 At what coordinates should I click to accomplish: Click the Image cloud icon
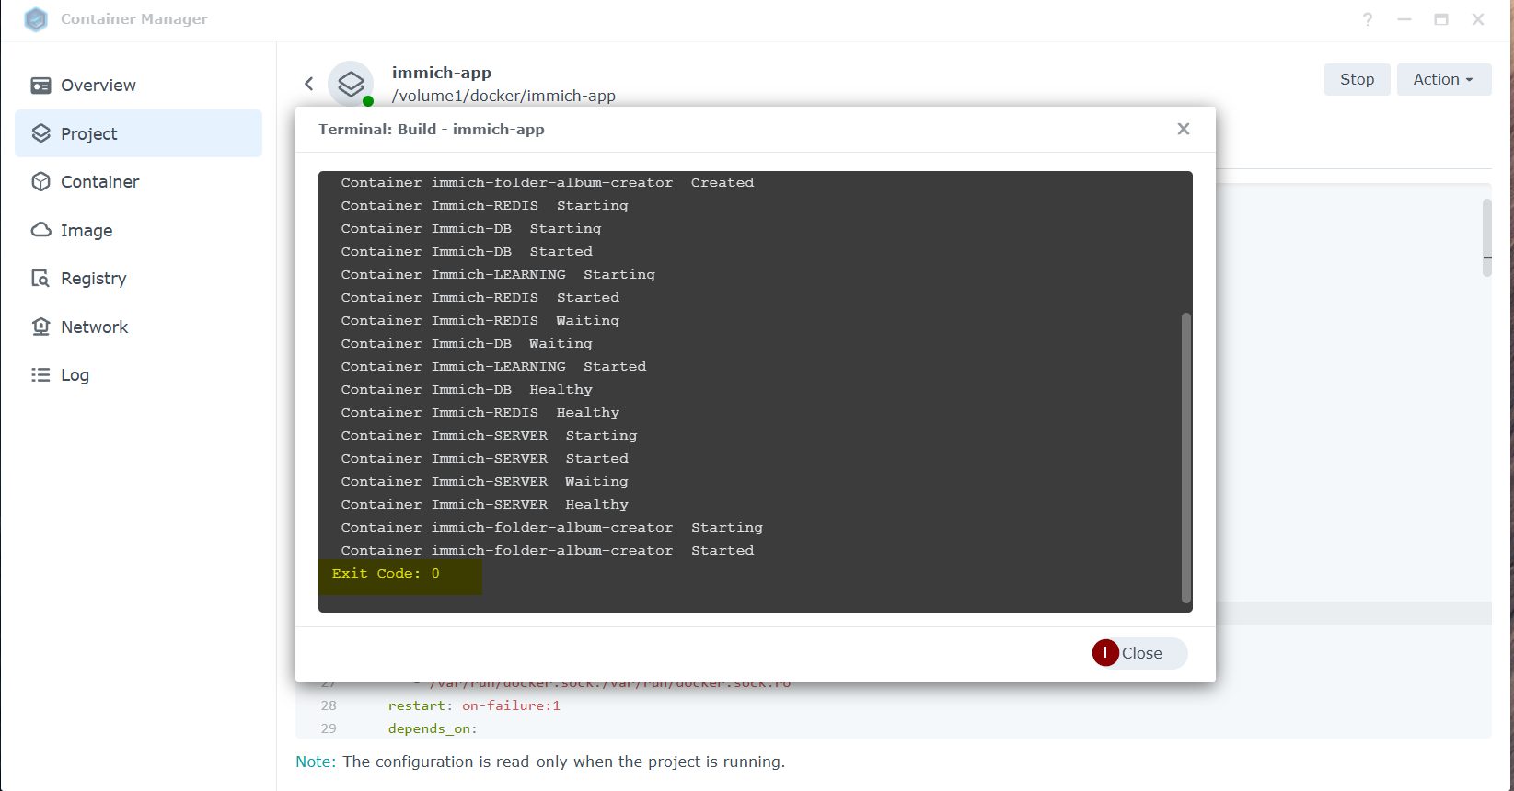coord(40,230)
